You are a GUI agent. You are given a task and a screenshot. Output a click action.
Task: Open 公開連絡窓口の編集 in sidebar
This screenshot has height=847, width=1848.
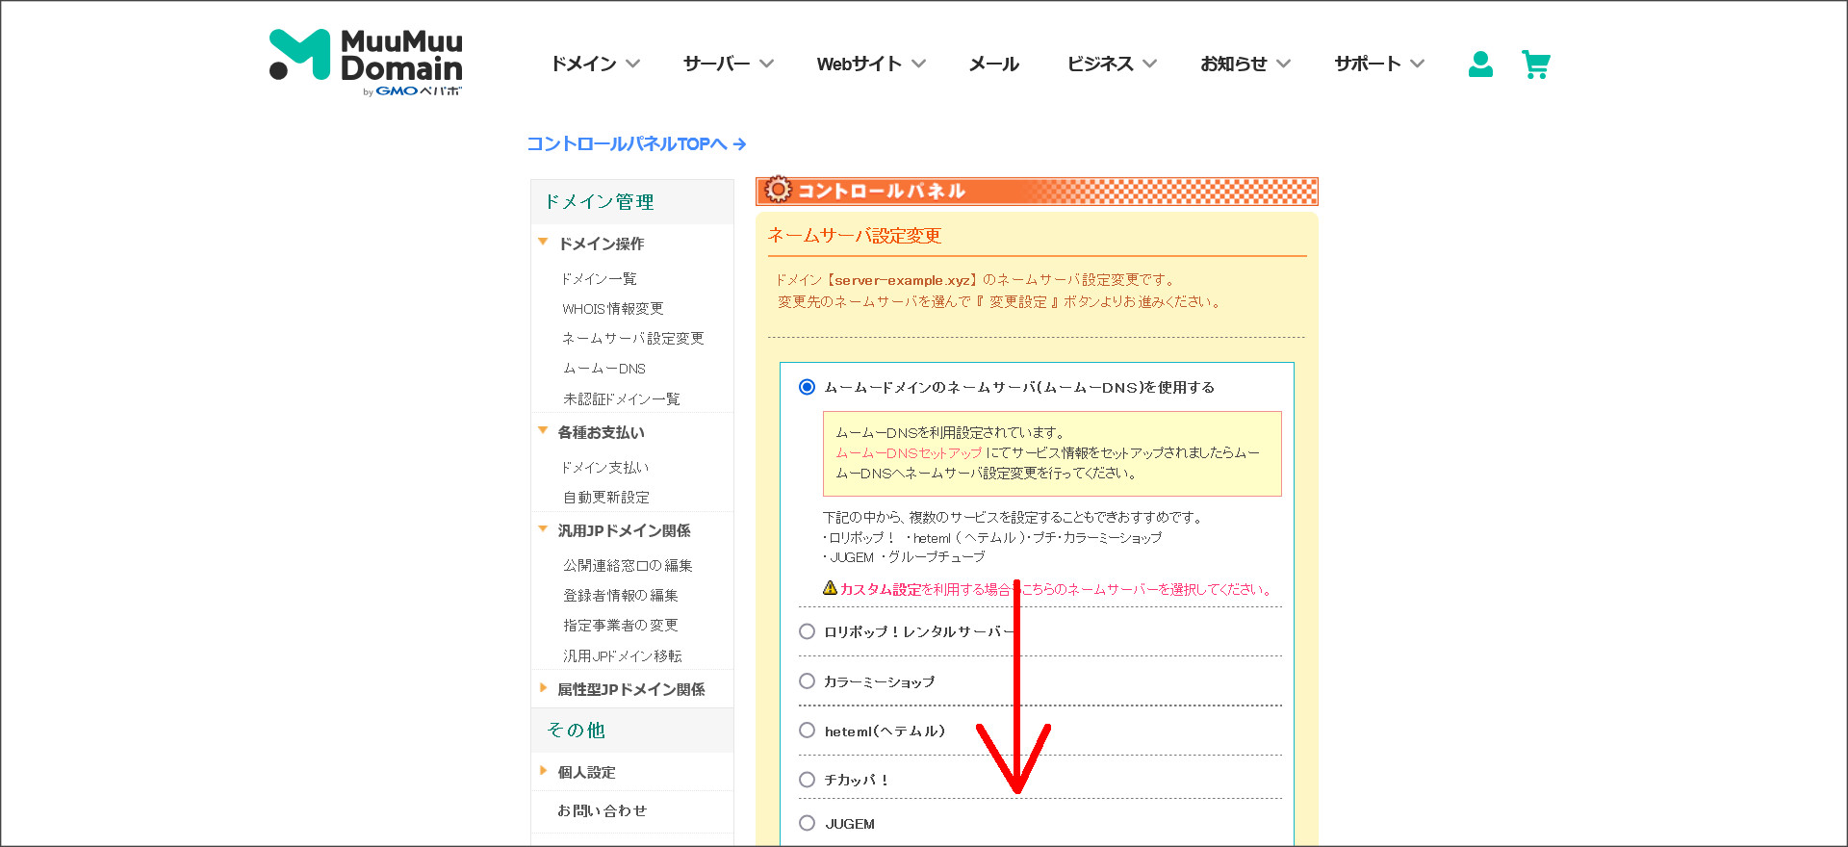(628, 565)
